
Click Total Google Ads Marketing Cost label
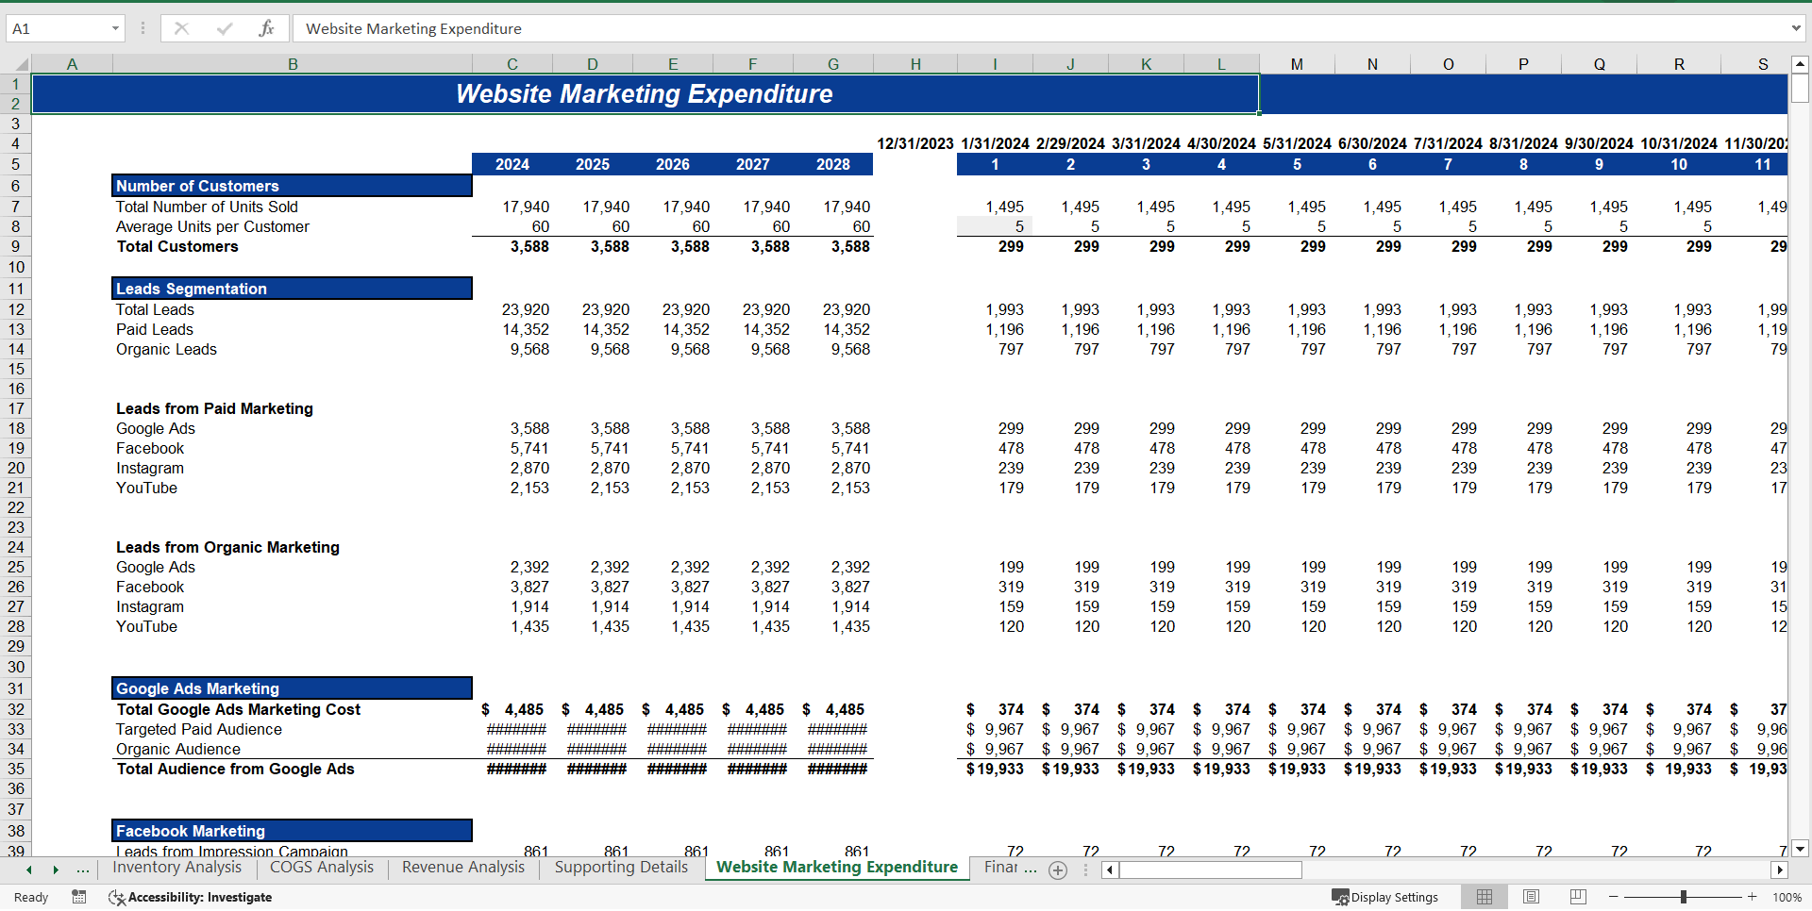tap(238, 709)
